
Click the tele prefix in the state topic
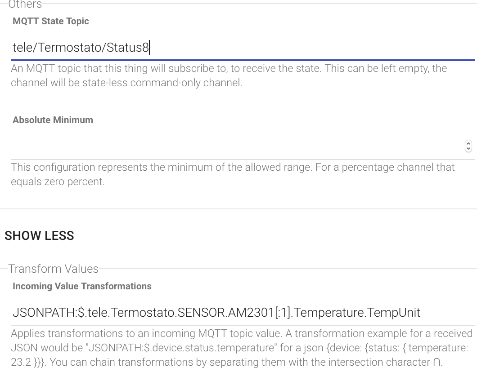click(x=22, y=48)
